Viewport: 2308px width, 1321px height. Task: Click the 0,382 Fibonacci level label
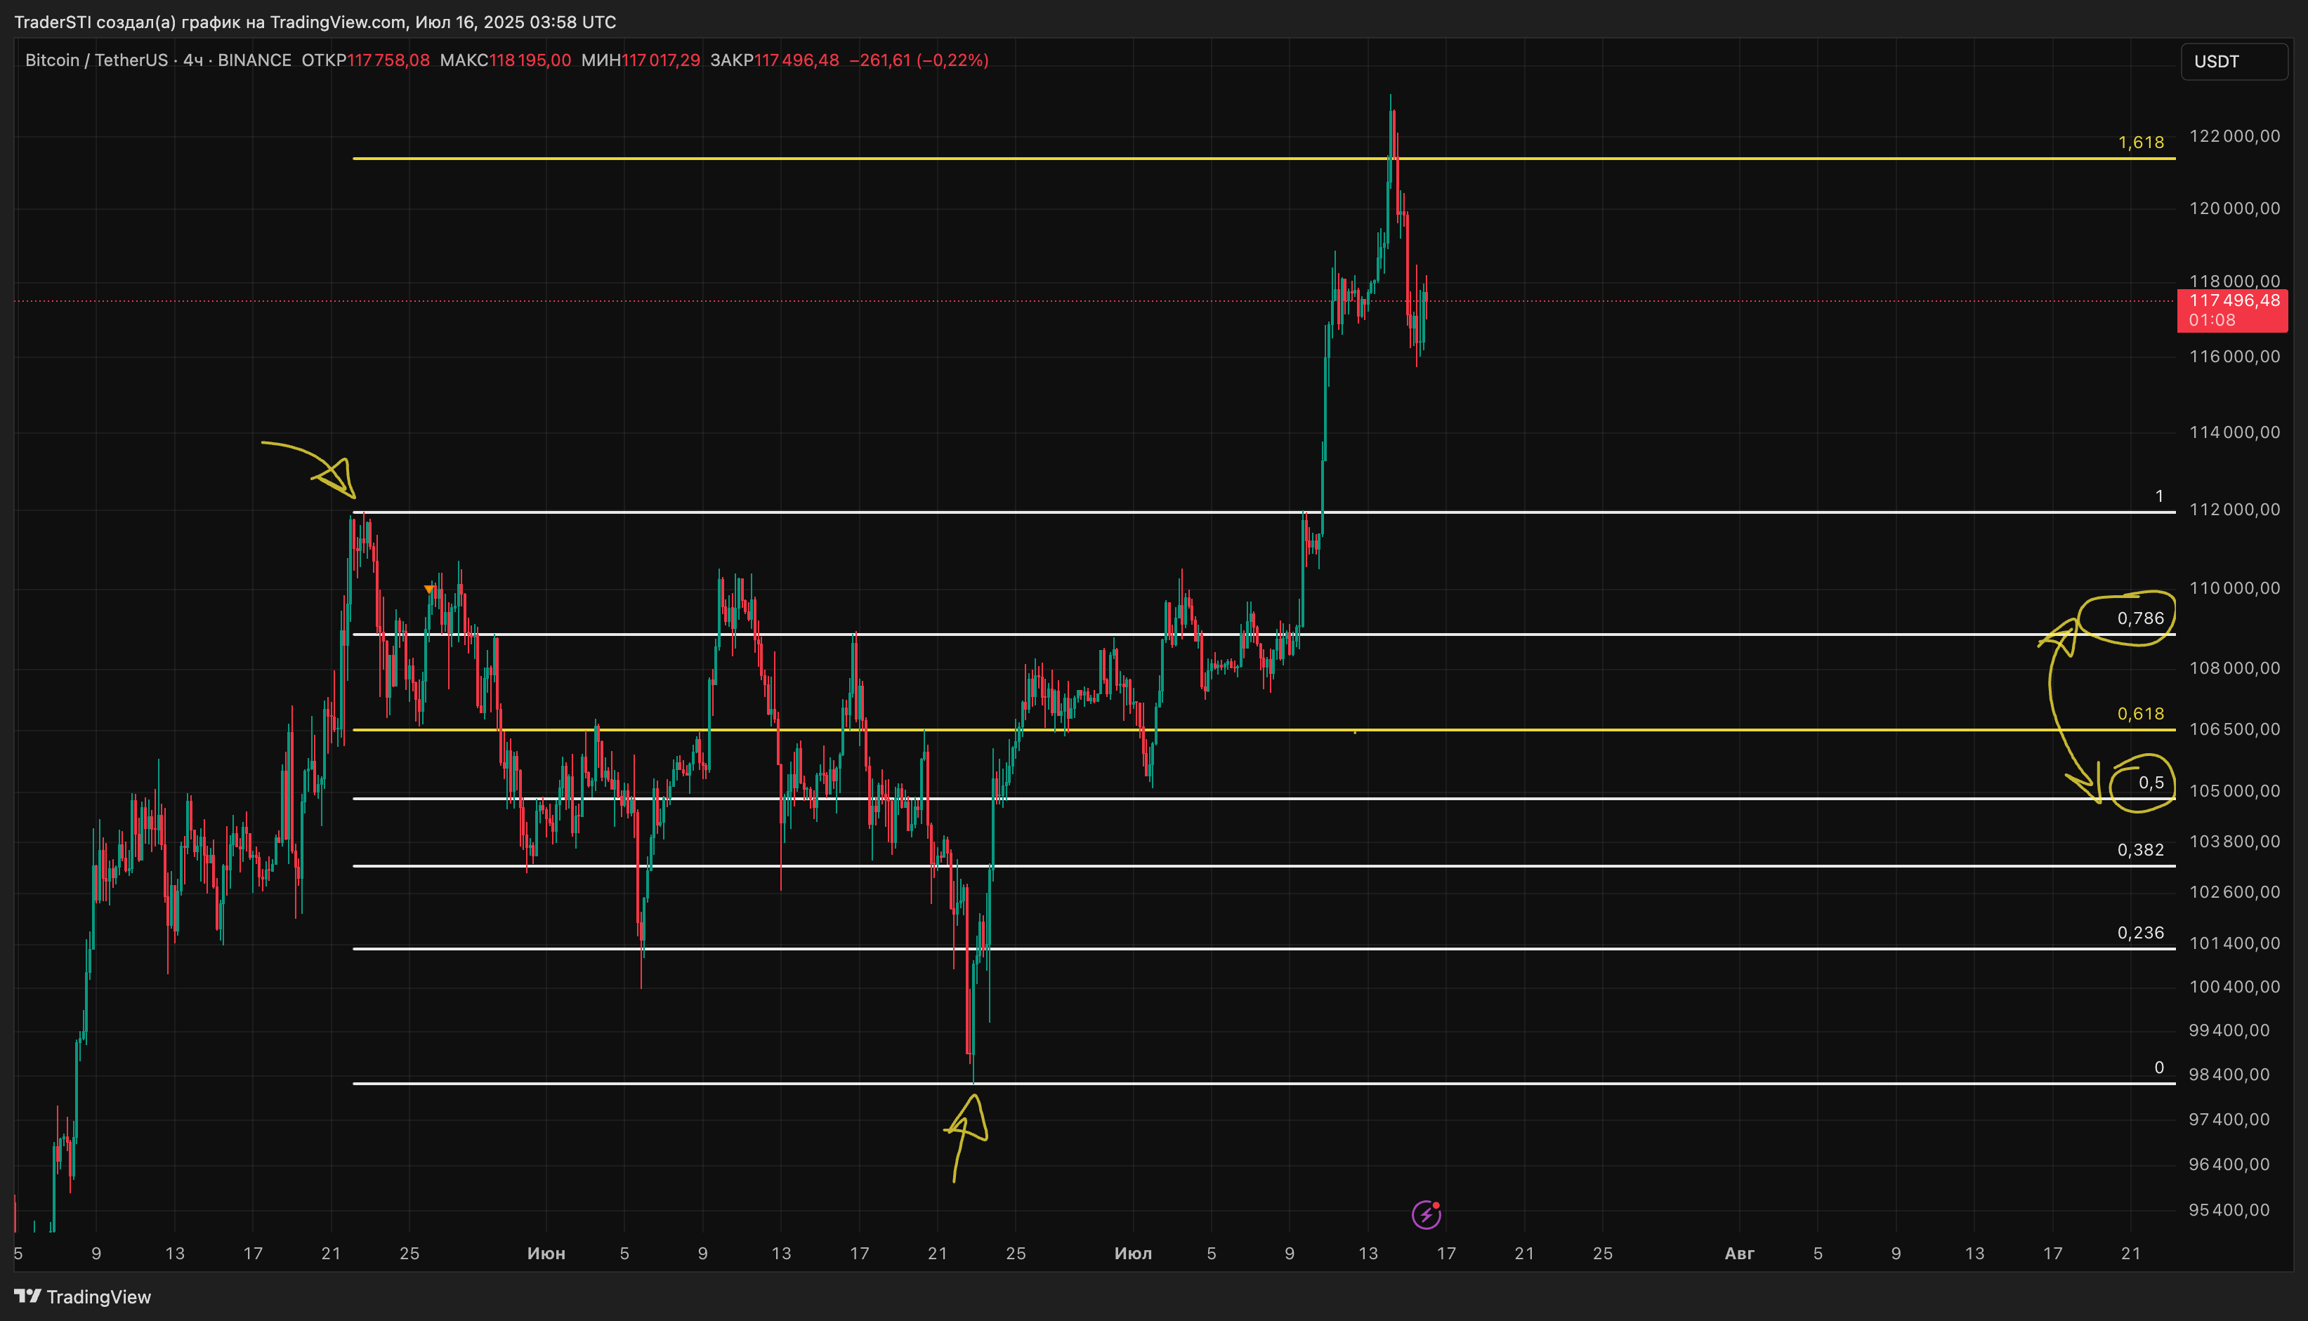coord(2140,850)
